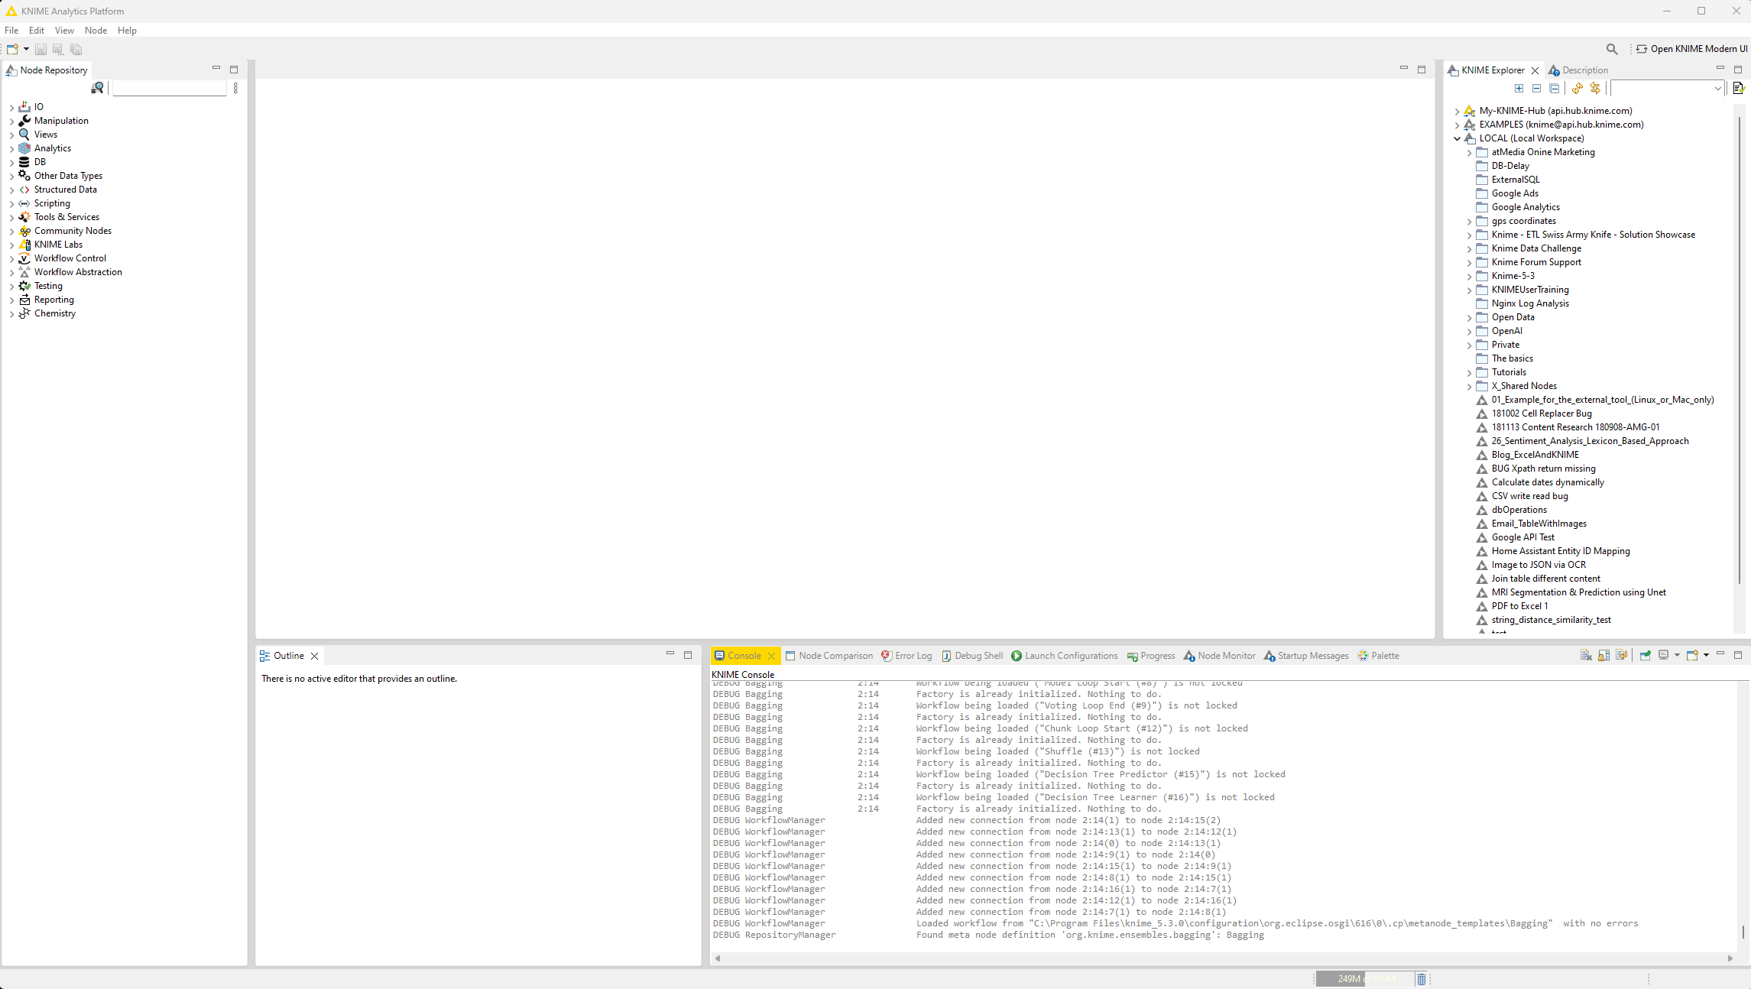
Task: Click Collapse icon in KNIME Explorer toolbar
Action: click(1536, 89)
